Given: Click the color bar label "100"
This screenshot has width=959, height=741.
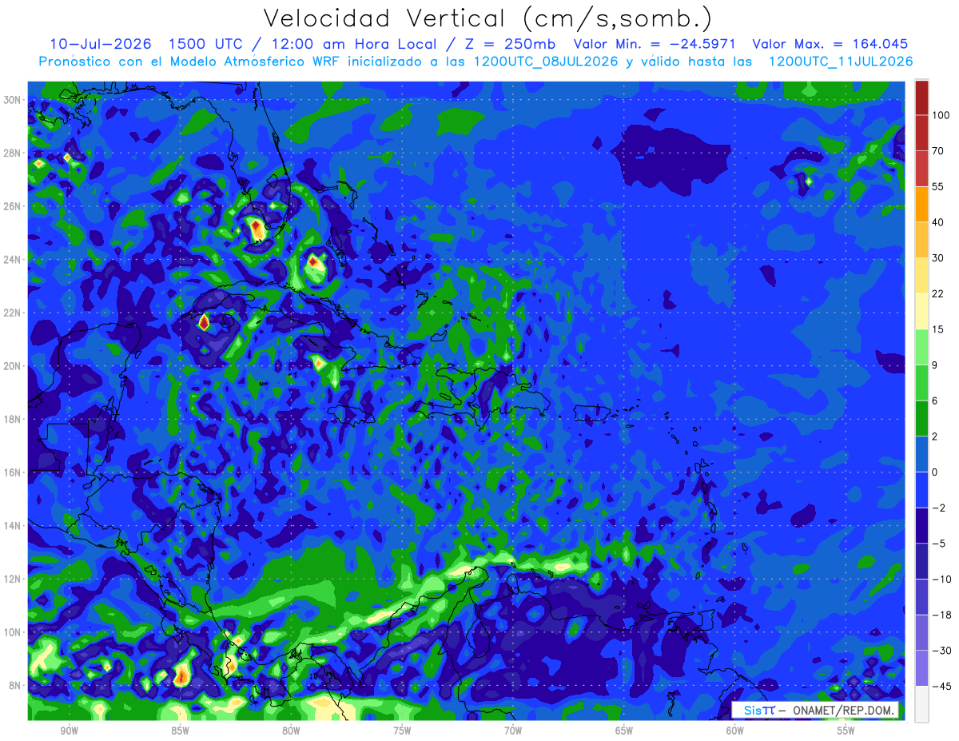Looking at the screenshot, I should click(941, 115).
